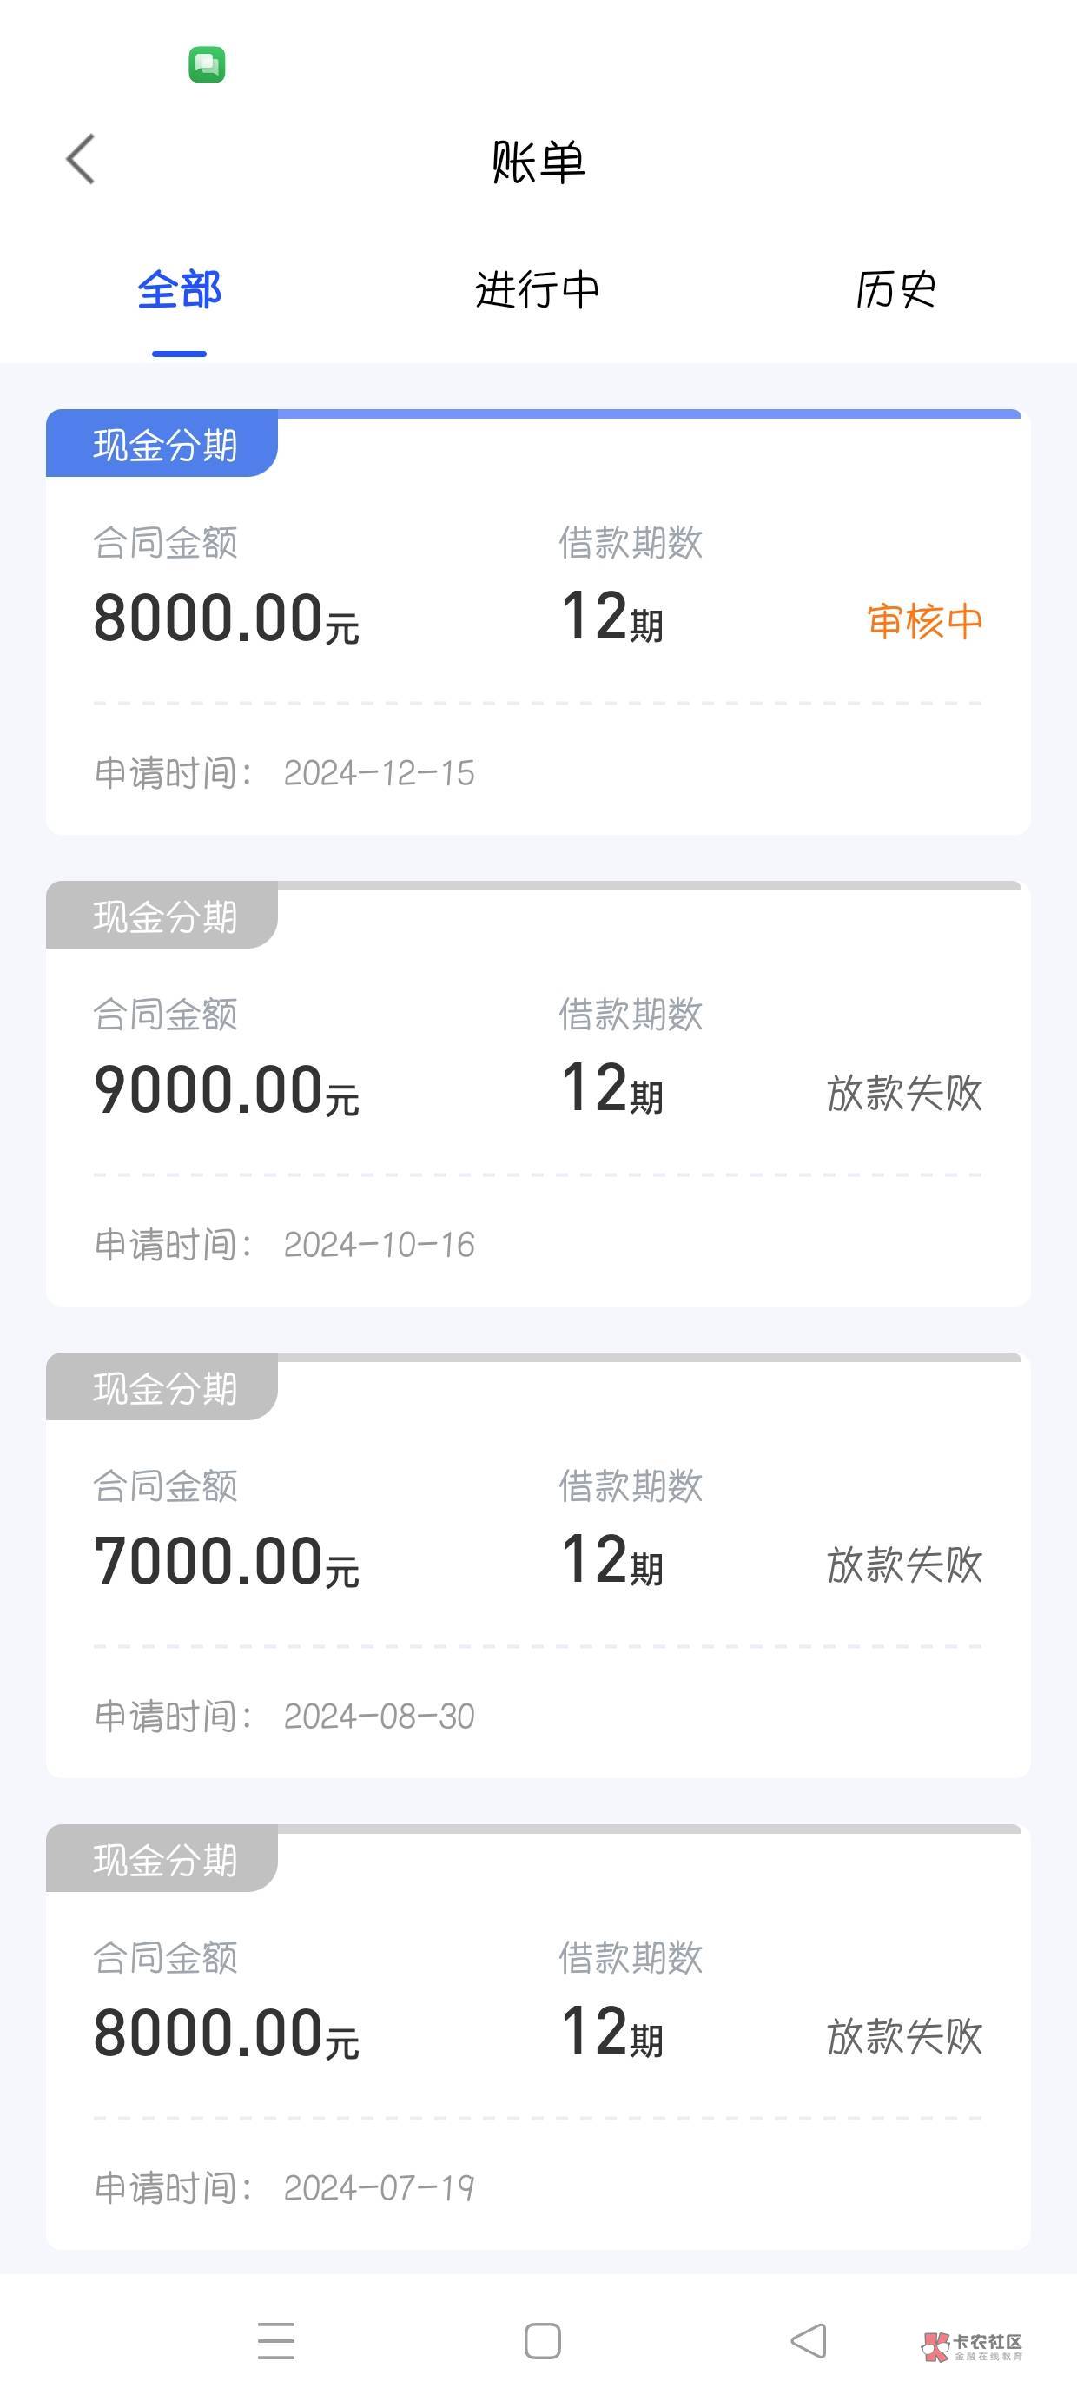Screen dimensions: 1077x2408
Task: Tap the application date 2024-08-30
Action: pos(379,1717)
